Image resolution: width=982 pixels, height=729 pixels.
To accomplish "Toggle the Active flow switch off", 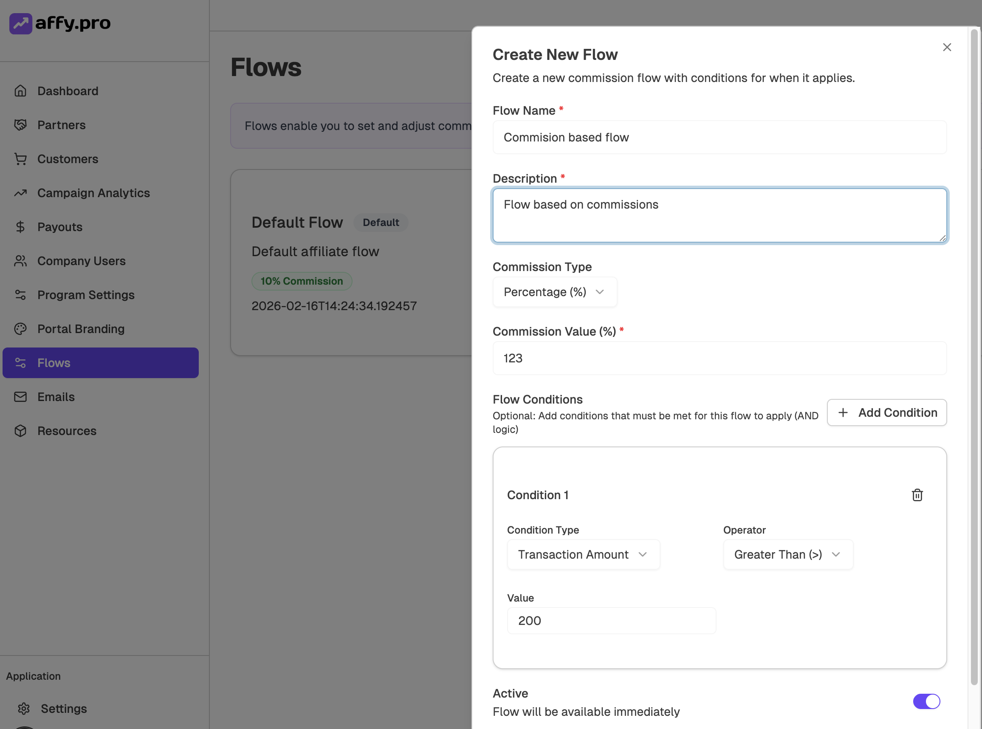I will click(x=926, y=701).
